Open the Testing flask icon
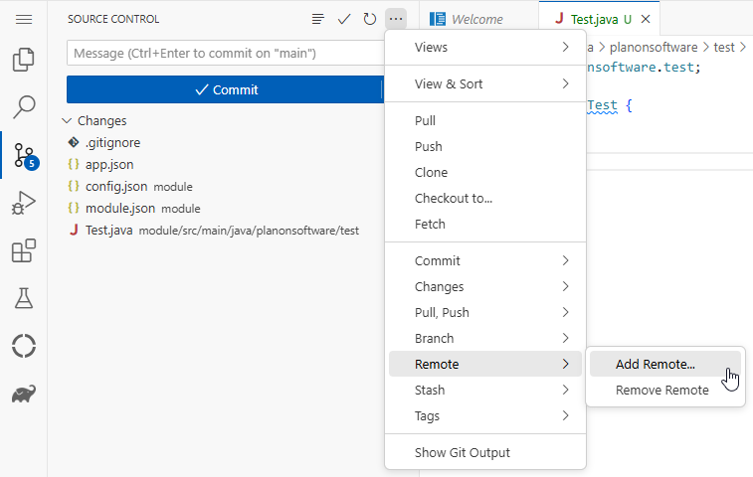The width and height of the screenshot is (753, 477). [x=24, y=298]
